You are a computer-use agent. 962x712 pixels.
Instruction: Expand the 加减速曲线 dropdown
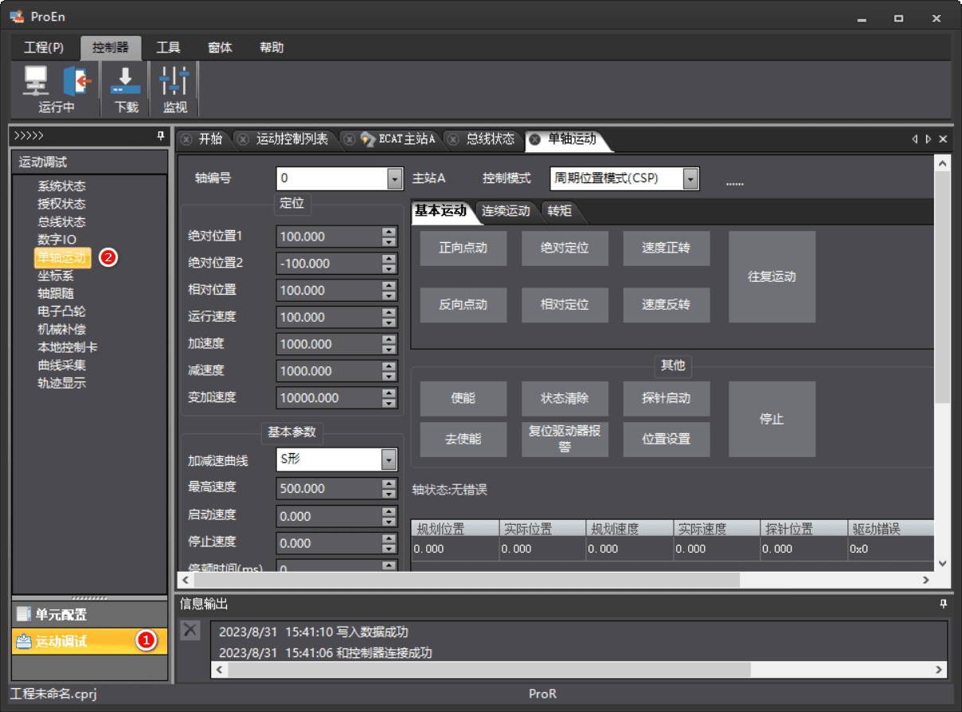(389, 460)
